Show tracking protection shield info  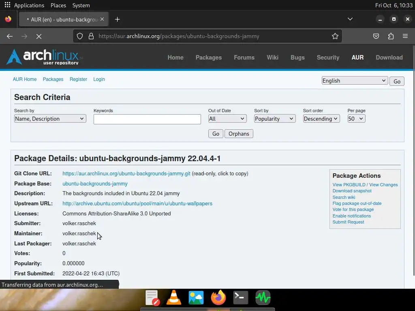tap(80, 36)
